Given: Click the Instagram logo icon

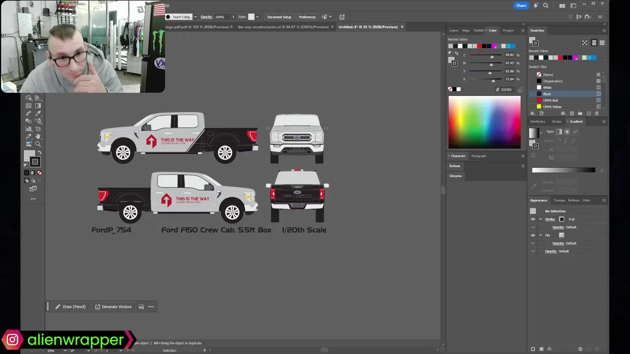Looking at the screenshot, I should [x=12, y=340].
